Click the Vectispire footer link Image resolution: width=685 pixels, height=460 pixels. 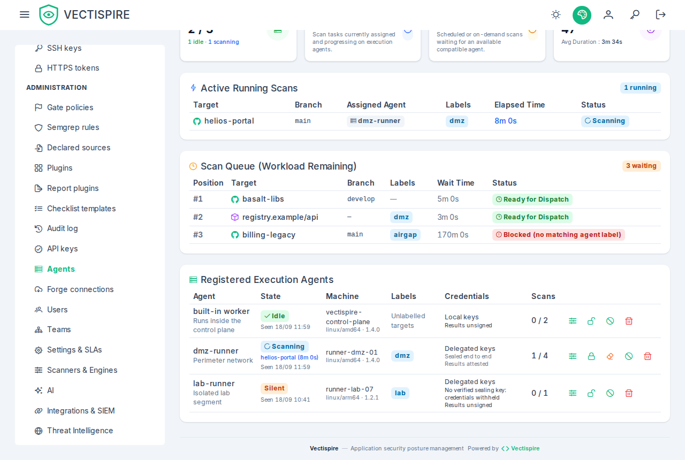[520, 448]
